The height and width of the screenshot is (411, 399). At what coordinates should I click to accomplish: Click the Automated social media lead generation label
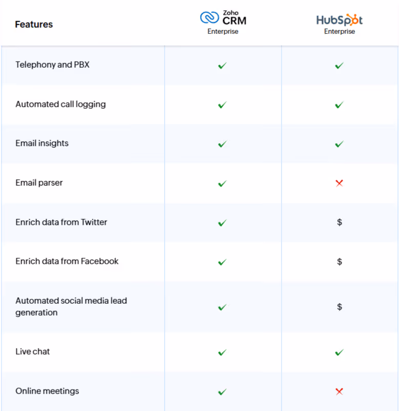tap(71, 306)
